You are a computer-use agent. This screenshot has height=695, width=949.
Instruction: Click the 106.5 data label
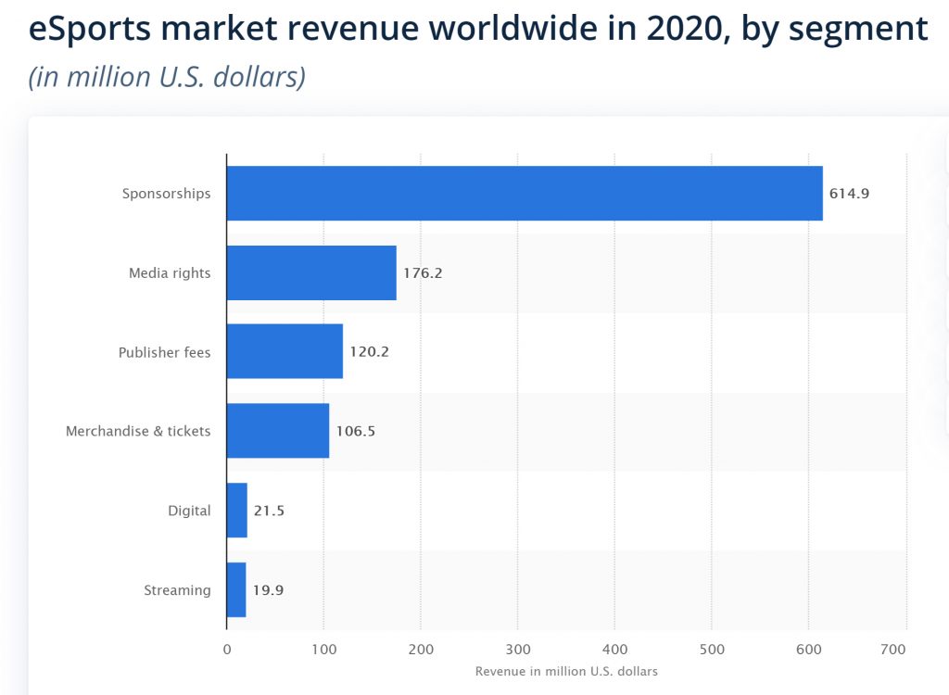point(355,431)
